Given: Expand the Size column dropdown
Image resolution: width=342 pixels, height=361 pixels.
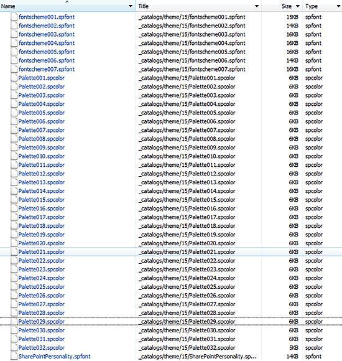Looking at the screenshot, I should tap(298, 6).
